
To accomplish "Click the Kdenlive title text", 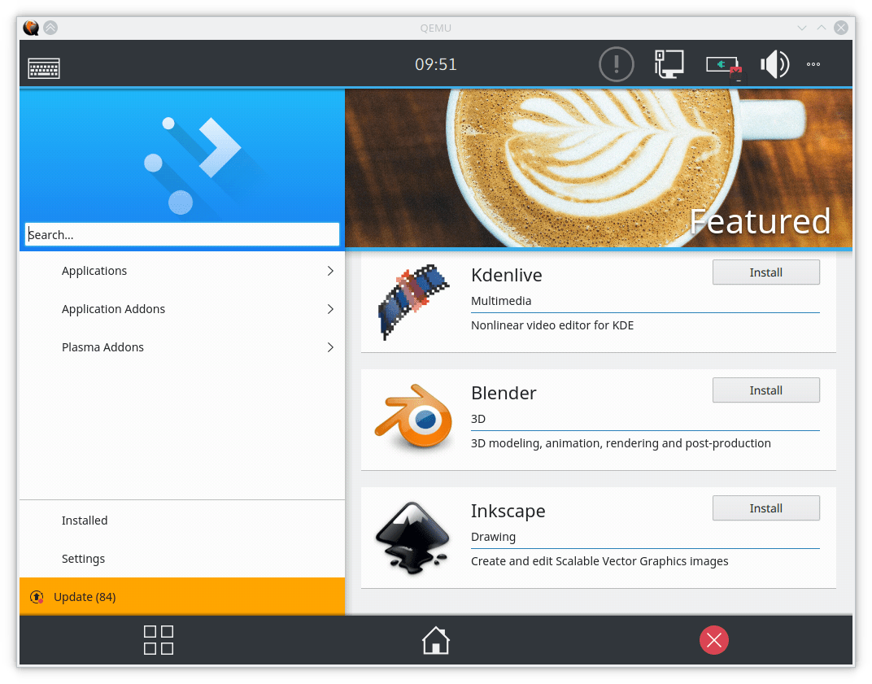I will point(507,275).
